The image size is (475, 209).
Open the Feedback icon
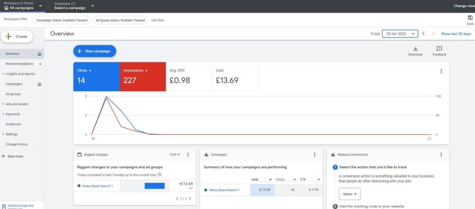[x=439, y=49]
